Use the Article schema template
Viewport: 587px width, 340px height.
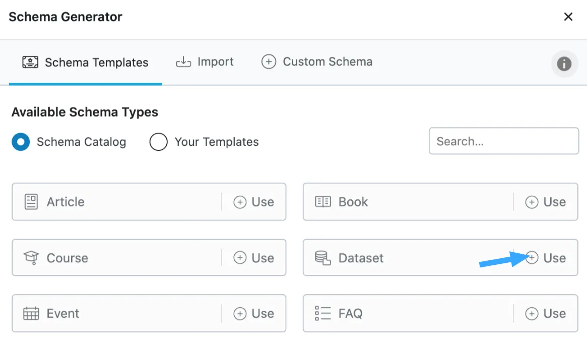point(253,202)
